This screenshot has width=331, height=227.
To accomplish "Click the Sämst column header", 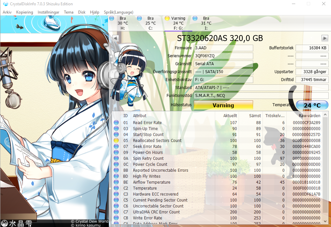I will [x=251, y=115].
